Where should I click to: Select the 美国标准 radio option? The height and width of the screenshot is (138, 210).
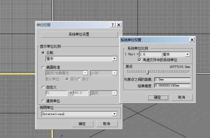click(x=43, y=67)
